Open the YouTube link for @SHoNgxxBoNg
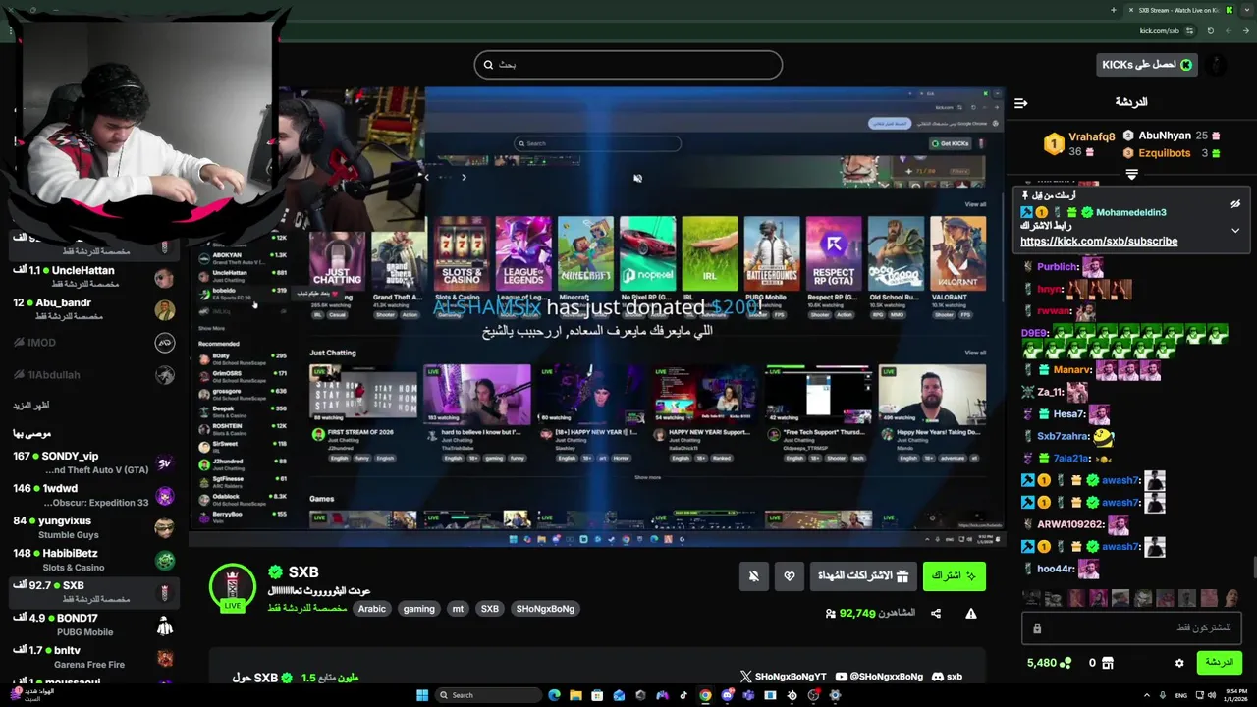The image size is (1257, 707). (879, 677)
